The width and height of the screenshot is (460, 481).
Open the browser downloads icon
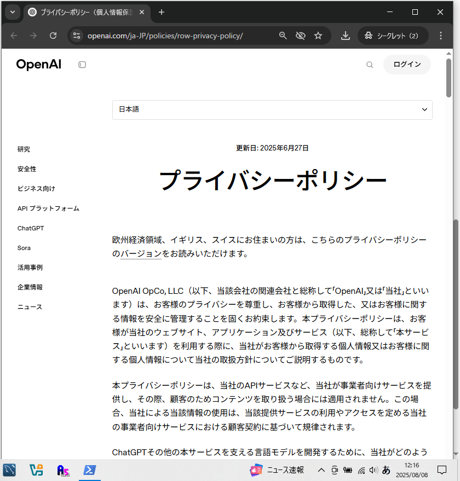(346, 36)
